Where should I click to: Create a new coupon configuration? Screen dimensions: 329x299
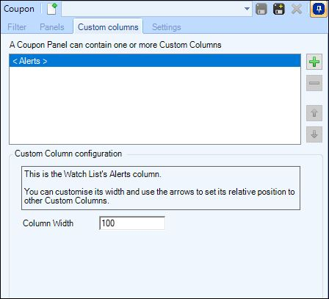[52, 9]
